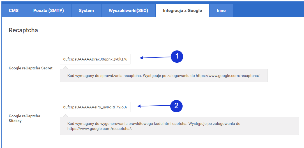This screenshot has width=304, height=148.
Task: Open the CMS tab
Action: click(14, 11)
